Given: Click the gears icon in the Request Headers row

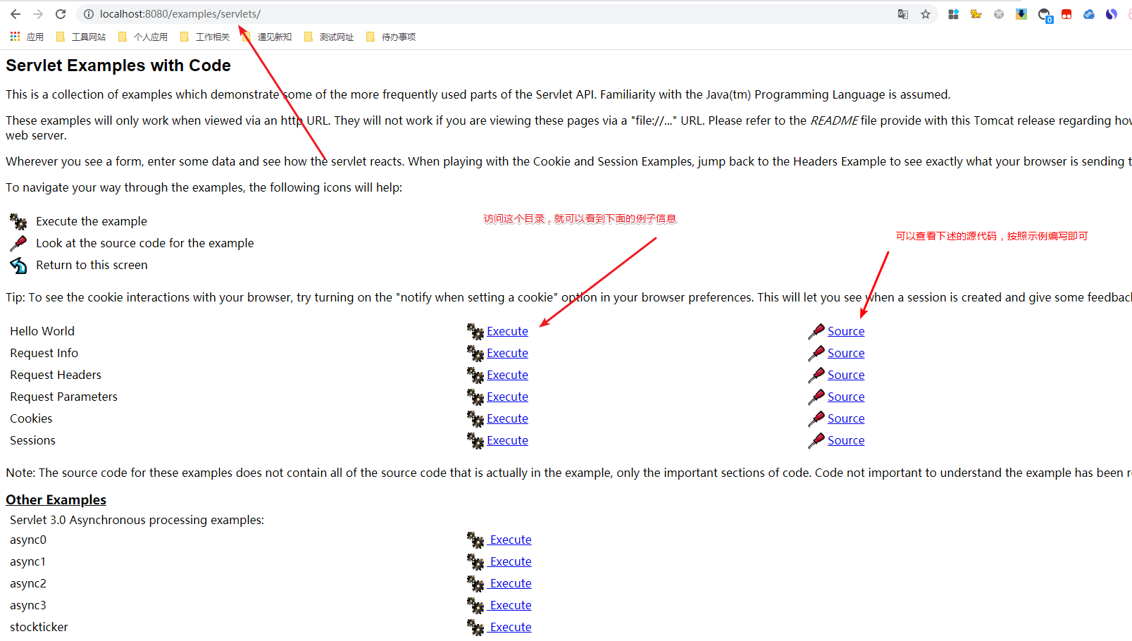Looking at the screenshot, I should pyautogui.click(x=475, y=375).
